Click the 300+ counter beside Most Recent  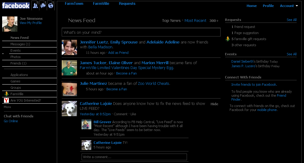tap(214, 21)
